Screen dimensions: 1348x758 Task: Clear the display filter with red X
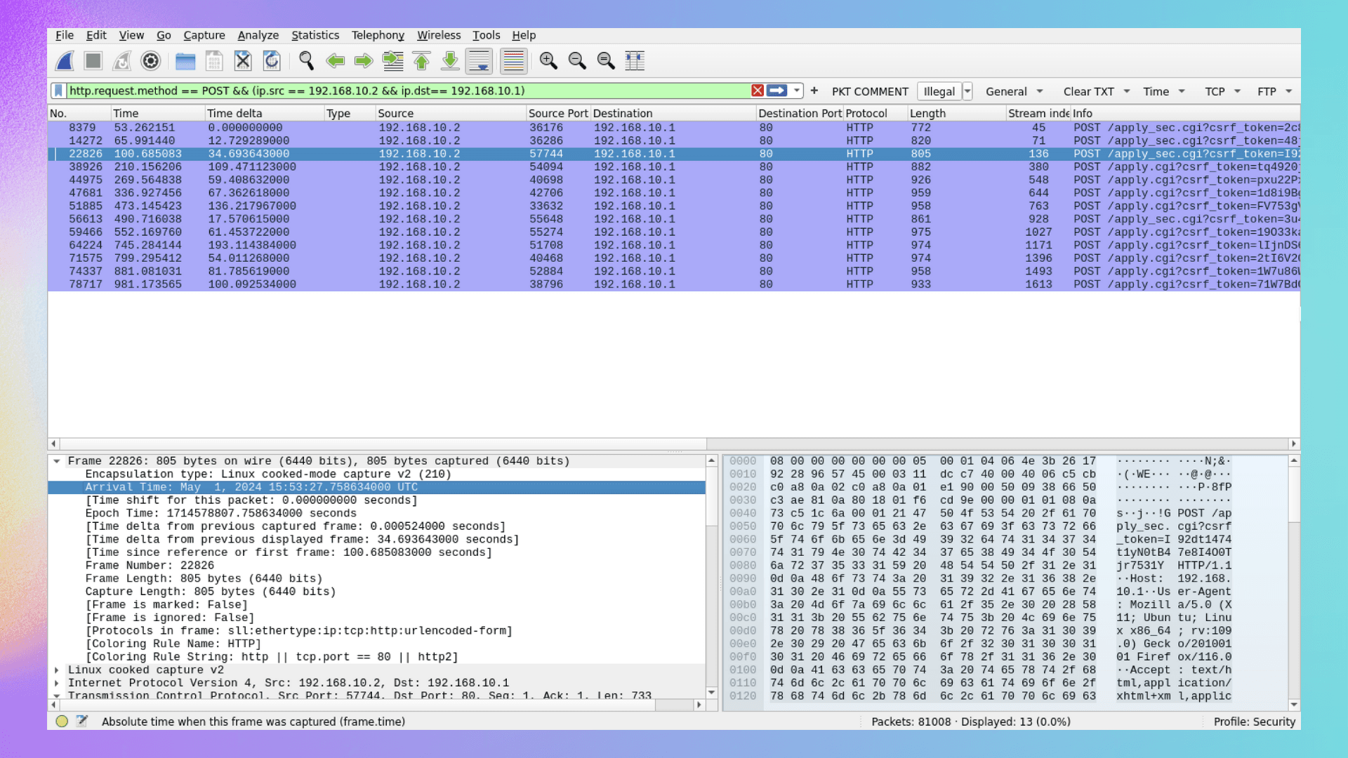758,91
